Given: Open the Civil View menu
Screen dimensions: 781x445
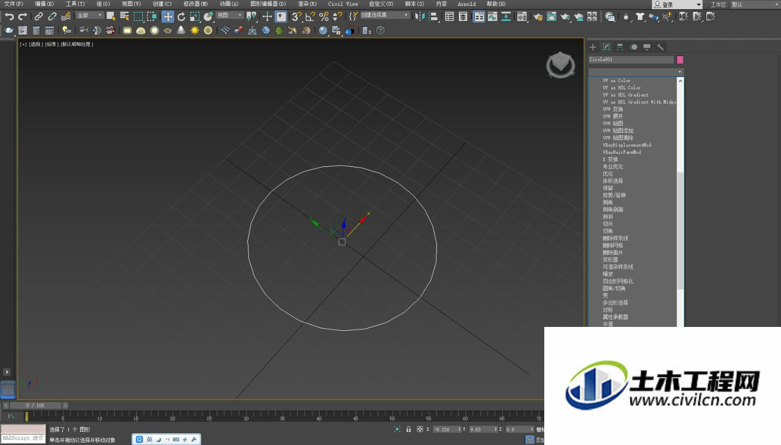Looking at the screenshot, I should (x=343, y=4).
